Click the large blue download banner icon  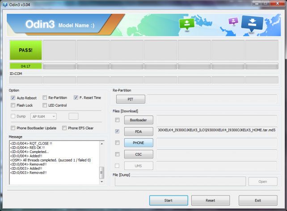click(252, 23)
